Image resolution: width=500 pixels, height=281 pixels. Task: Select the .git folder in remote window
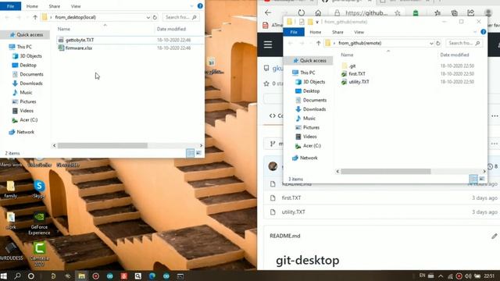[x=352, y=66]
